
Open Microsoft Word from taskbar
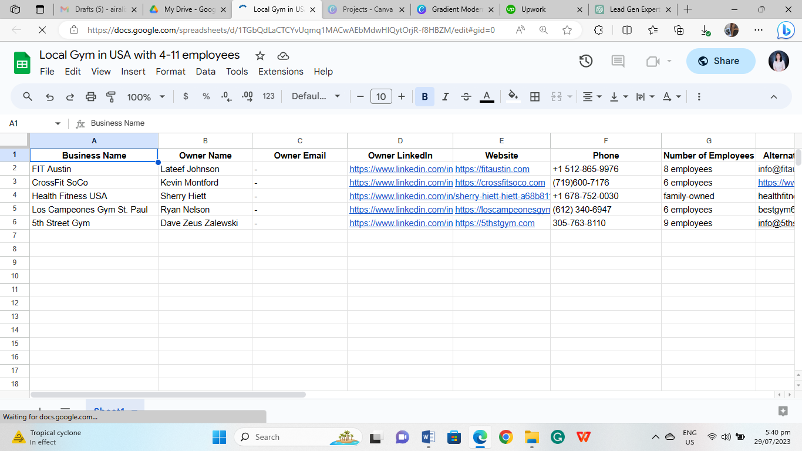(x=428, y=437)
